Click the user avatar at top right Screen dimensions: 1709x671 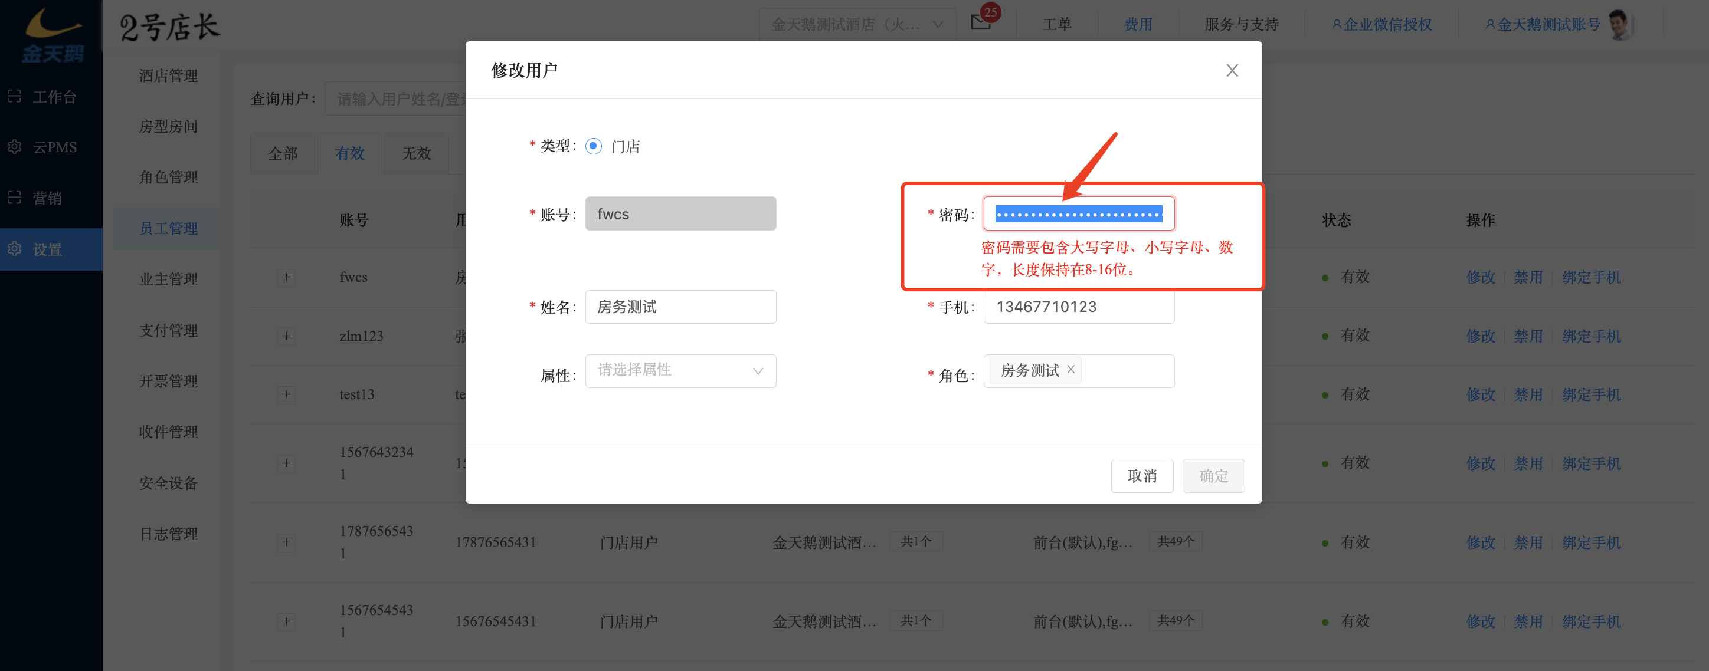coord(1619,25)
